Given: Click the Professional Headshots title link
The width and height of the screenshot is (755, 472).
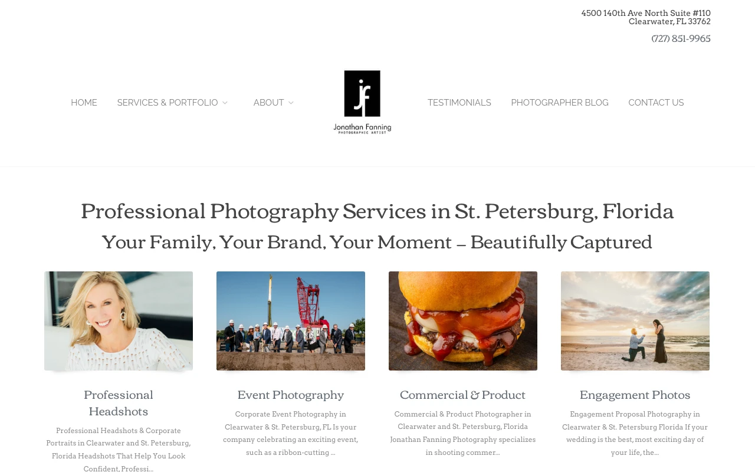Looking at the screenshot, I should (119, 402).
